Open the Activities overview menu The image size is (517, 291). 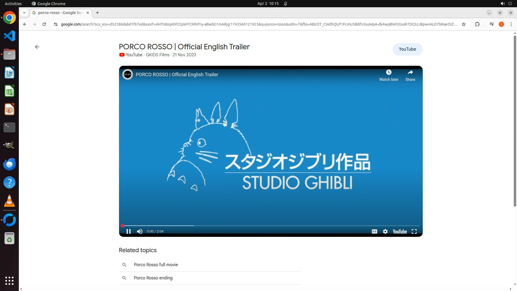point(13,4)
